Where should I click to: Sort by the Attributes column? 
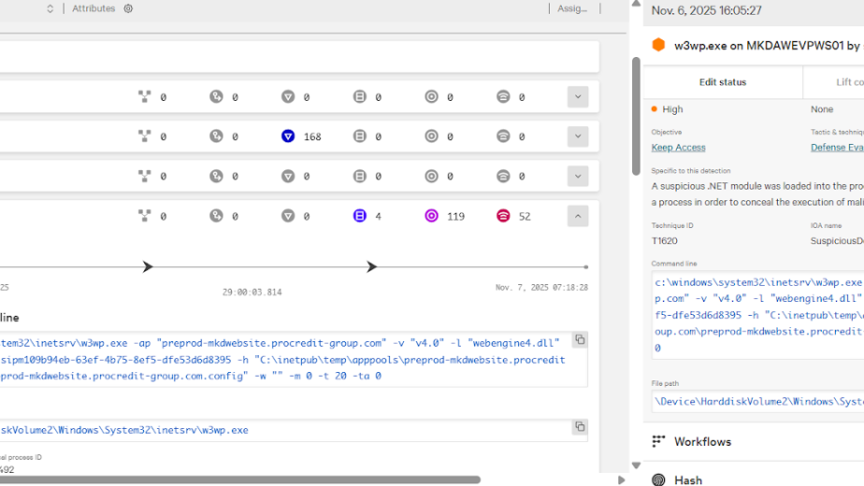coord(94,8)
